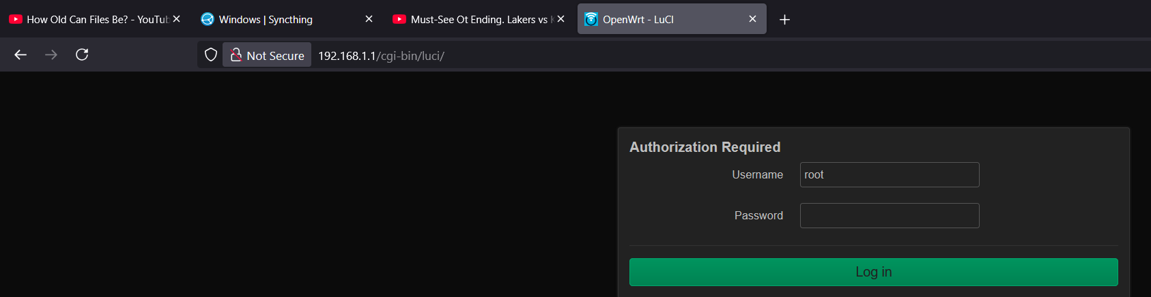Reload the OpenWrt LuCI page
The height and width of the screenshot is (297, 1151).
(x=82, y=55)
